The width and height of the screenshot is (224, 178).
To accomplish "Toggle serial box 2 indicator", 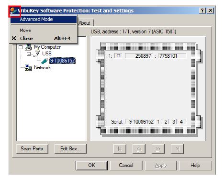I will 169,122.
